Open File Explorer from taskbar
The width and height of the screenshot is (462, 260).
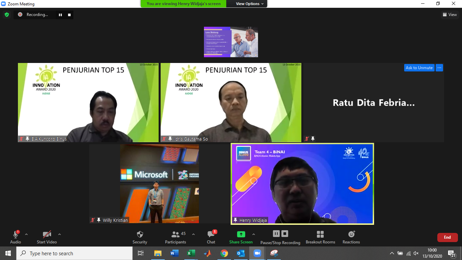pyautogui.click(x=158, y=253)
